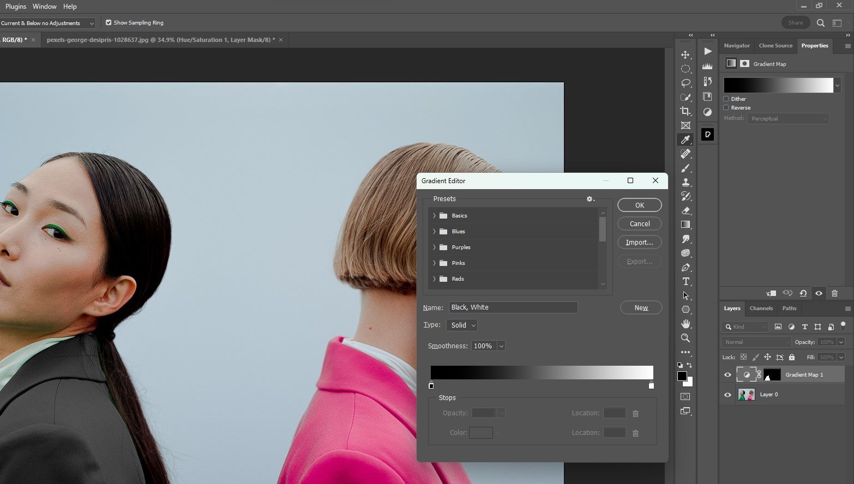Swap foreground and background colors

point(690,365)
